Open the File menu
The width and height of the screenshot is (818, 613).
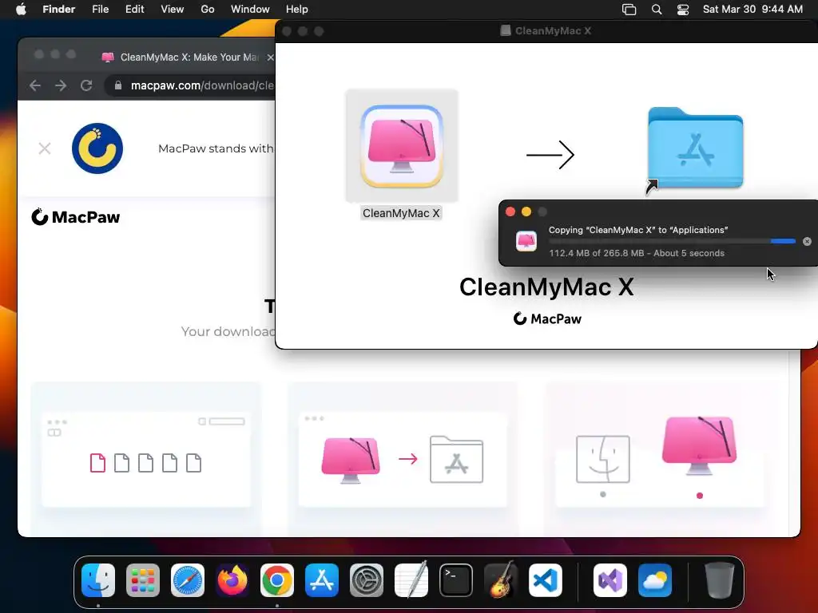pos(100,10)
